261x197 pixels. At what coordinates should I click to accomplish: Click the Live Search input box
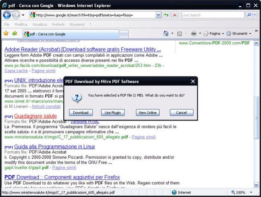213,15
